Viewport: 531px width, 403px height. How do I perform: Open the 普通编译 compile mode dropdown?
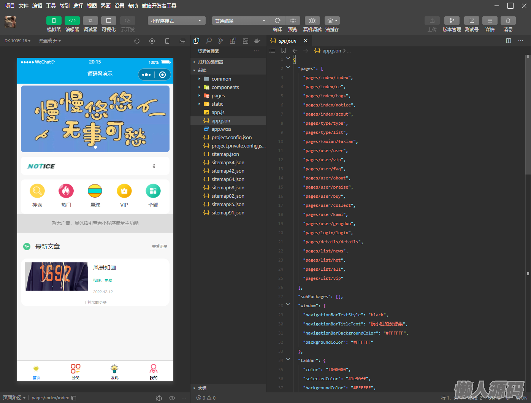[240, 21]
